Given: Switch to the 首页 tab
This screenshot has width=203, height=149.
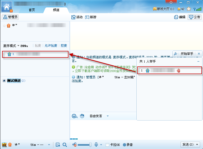Looking at the screenshot, I should pos(32,10).
